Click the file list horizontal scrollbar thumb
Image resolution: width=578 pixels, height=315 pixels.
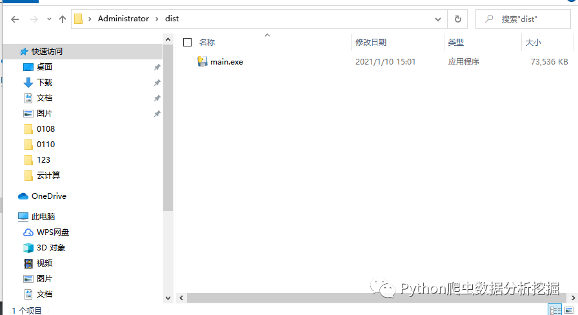point(376,298)
